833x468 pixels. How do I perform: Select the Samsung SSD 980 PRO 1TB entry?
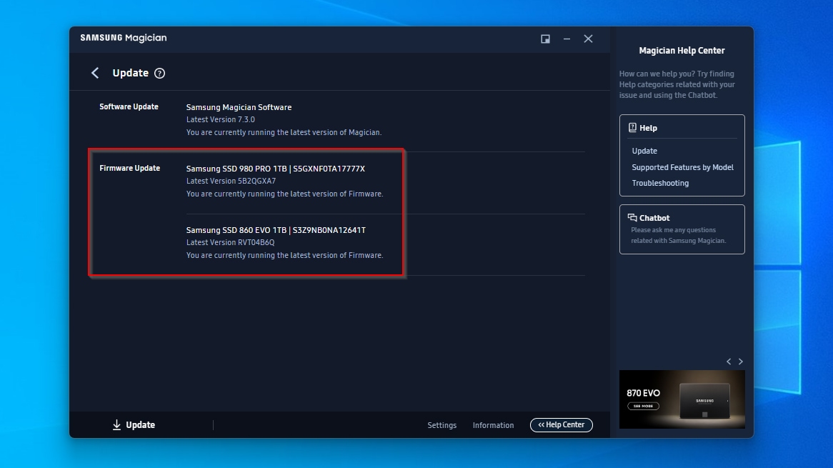[275, 169]
